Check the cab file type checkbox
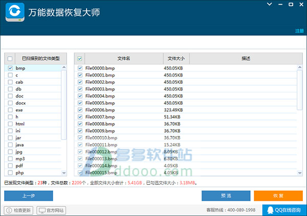307x216 pixels. (10, 82)
